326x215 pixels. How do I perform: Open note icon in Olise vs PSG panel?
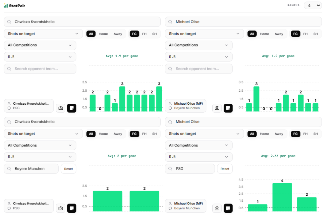tap(228, 208)
